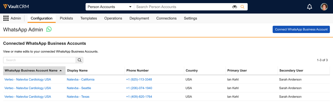Viewport: 333px width, 109px height.
Task: Go to the Connections tab
Action: (x=166, y=18)
